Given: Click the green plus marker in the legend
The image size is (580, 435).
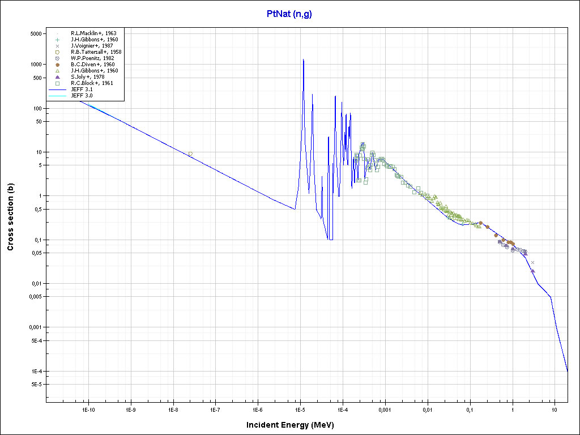Looking at the screenshot, I should 57,40.
